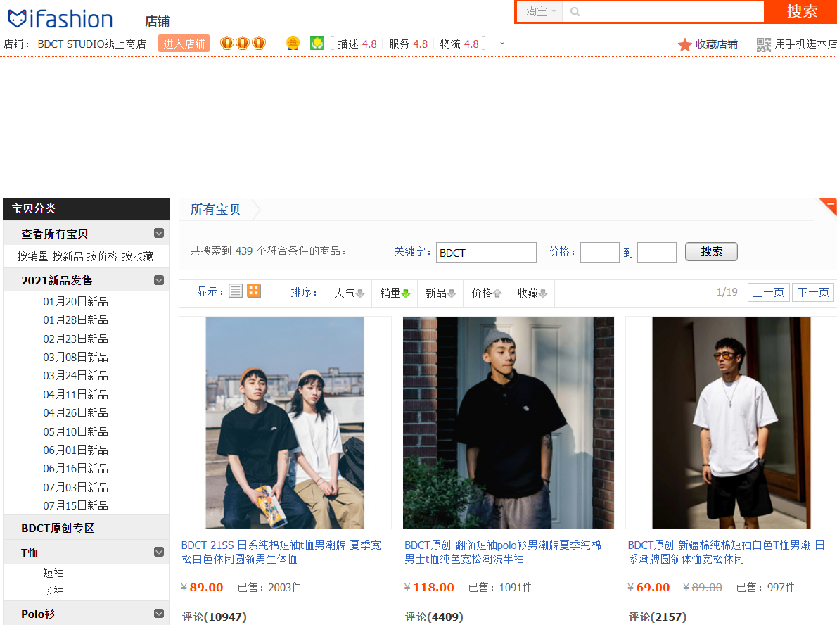Click 收藏店铺 favorite shop link
The width and height of the screenshot is (837, 625).
click(x=716, y=44)
